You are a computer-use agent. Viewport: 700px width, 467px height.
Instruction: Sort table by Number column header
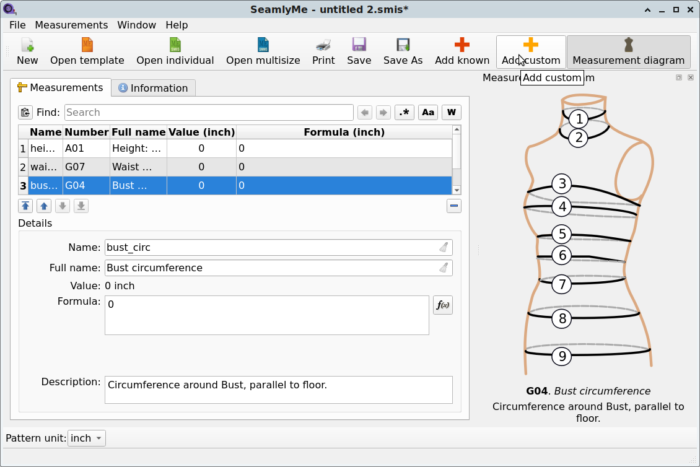pyautogui.click(x=87, y=132)
